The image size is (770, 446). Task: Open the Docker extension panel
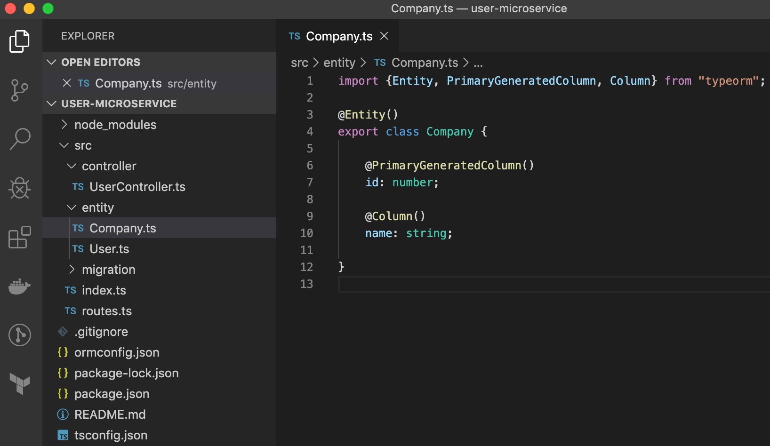pos(19,287)
